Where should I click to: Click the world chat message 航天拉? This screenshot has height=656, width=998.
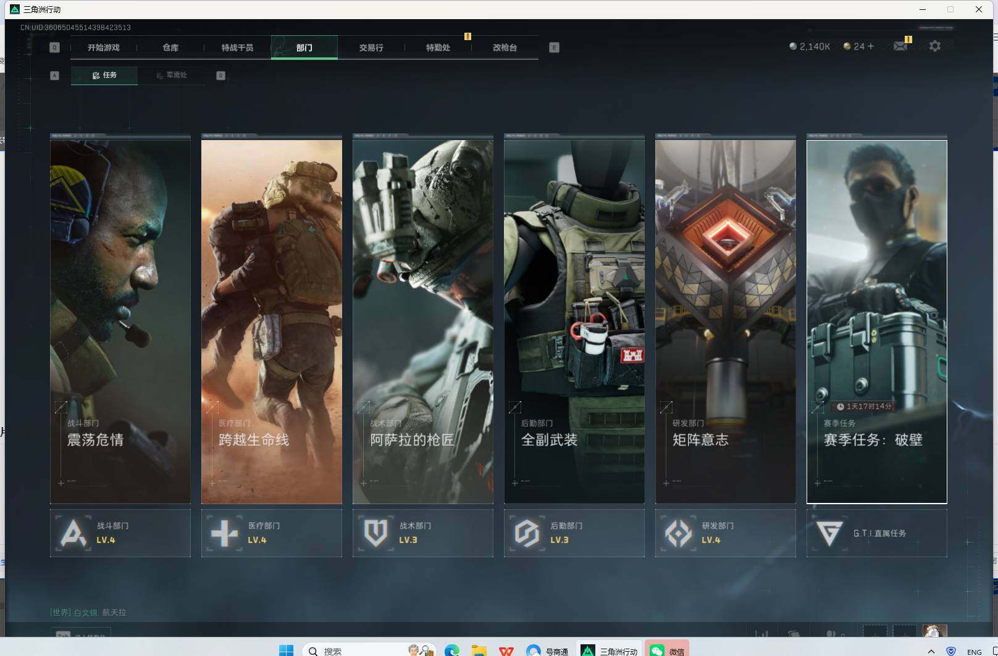[x=114, y=612]
